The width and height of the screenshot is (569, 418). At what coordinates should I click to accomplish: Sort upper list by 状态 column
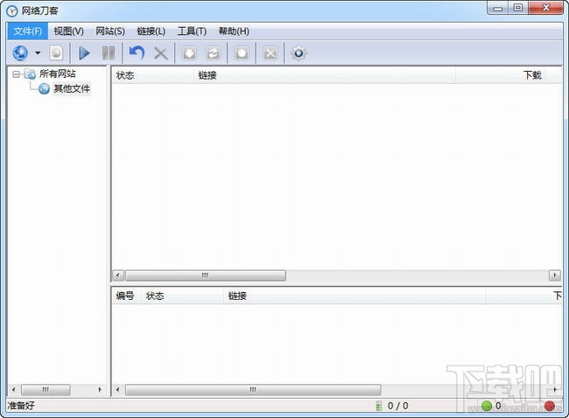pos(152,75)
